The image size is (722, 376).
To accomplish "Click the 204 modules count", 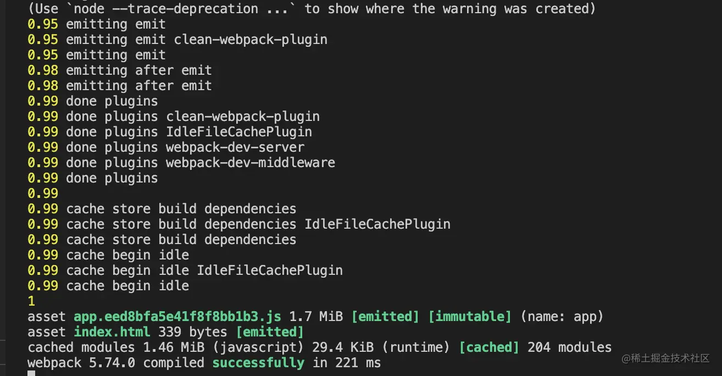I will (x=569, y=347).
